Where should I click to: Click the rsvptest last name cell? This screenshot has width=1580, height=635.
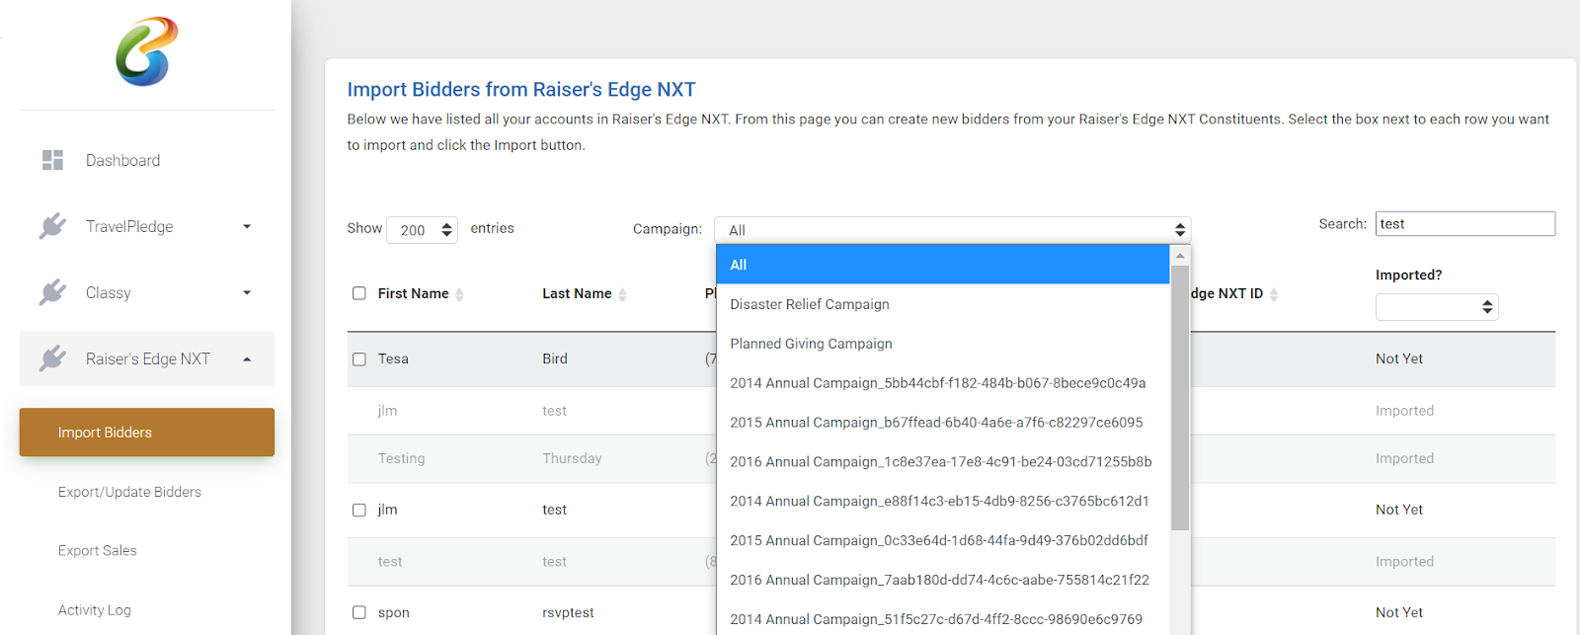click(x=568, y=613)
